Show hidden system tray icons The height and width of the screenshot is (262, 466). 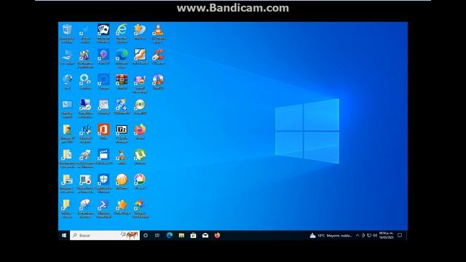click(x=358, y=236)
